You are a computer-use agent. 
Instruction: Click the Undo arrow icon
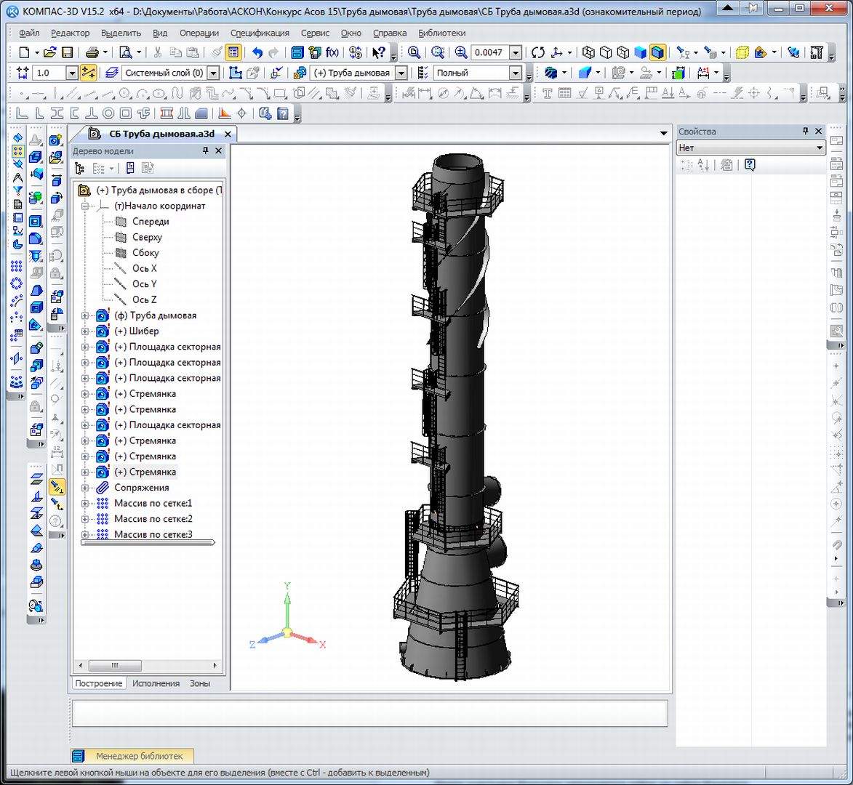point(257,52)
